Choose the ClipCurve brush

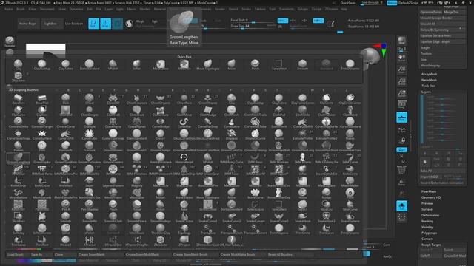(18, 110)
